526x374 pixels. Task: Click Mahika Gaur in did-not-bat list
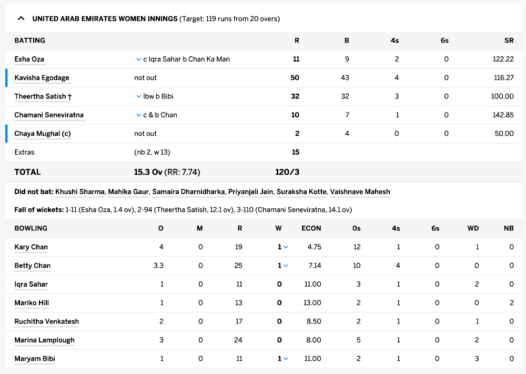tap(128, 192)
